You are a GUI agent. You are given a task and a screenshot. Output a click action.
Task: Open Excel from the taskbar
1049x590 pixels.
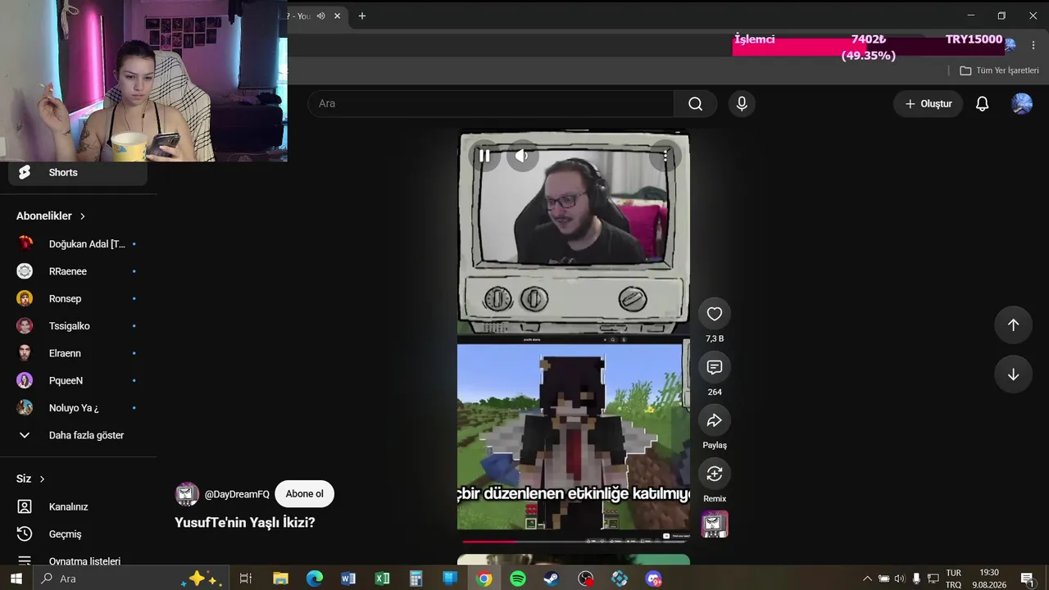[383, 579]
